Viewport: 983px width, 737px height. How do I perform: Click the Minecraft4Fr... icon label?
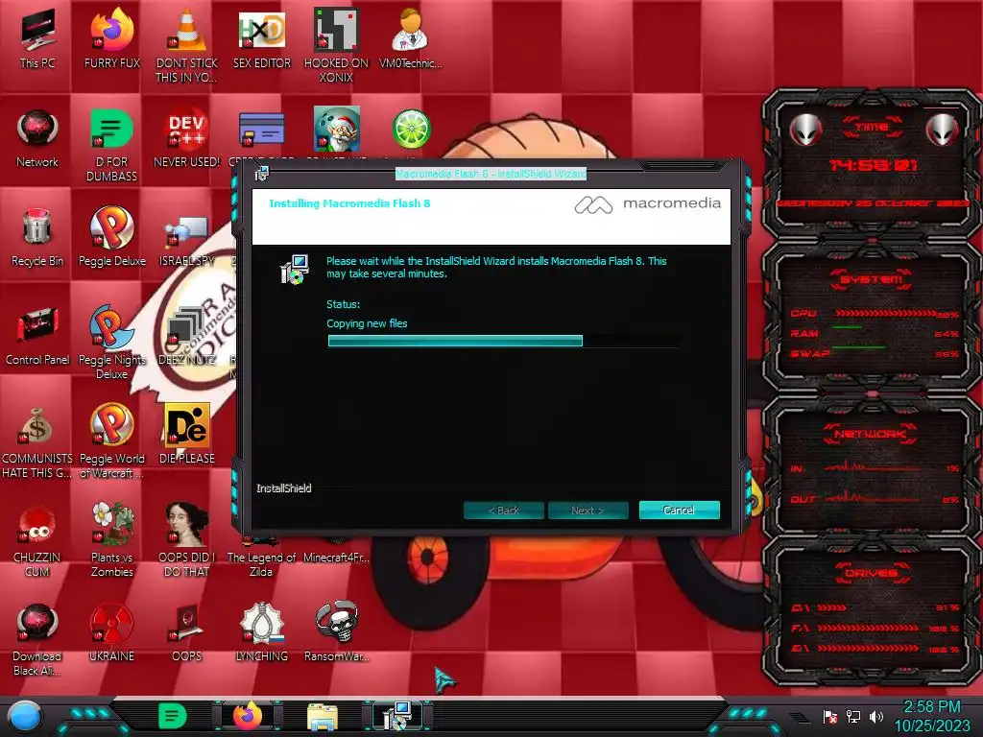pyautogui.click(x=337, y=558)
